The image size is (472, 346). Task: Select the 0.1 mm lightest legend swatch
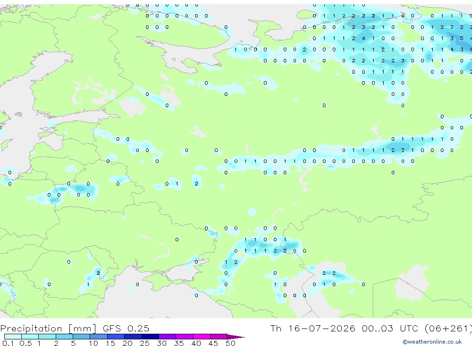point(13,337)
